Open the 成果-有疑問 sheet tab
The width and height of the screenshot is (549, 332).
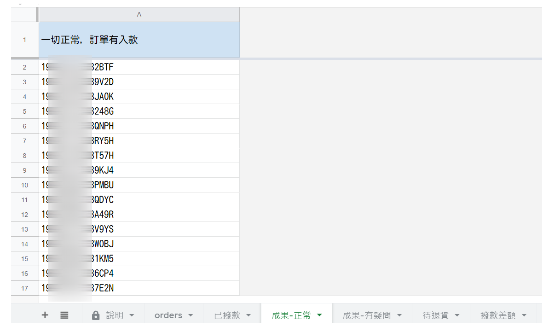pos(366,315)
